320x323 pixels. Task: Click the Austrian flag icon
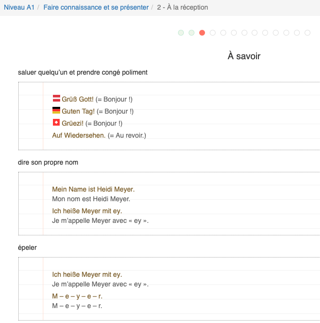(56, 99)
